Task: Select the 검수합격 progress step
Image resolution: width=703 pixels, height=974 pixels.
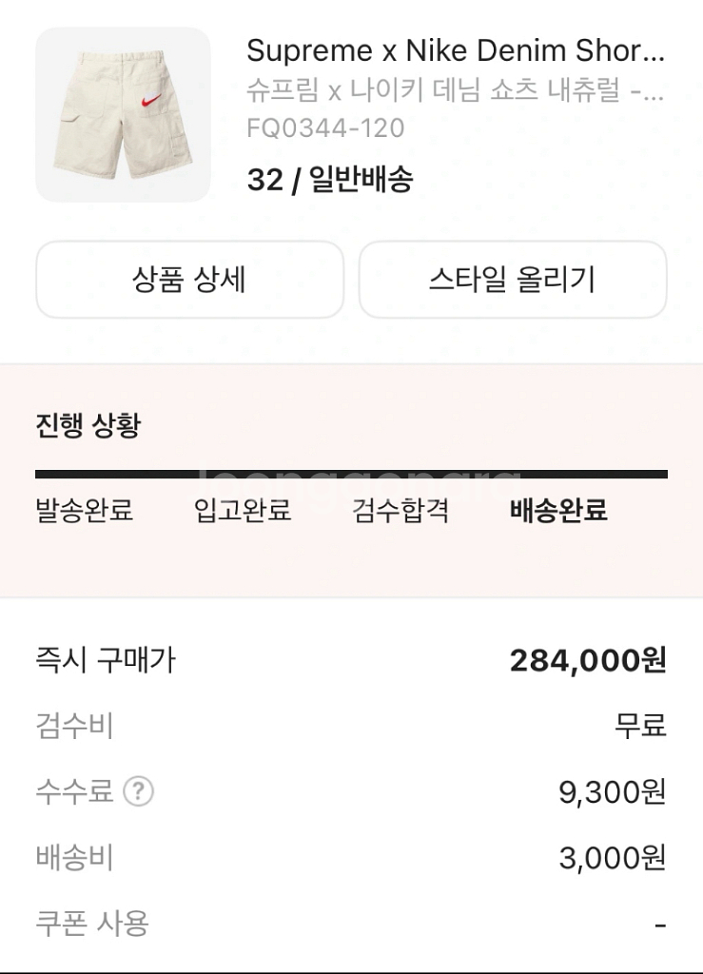Action: pyautogui.click(x=400, y=511)
